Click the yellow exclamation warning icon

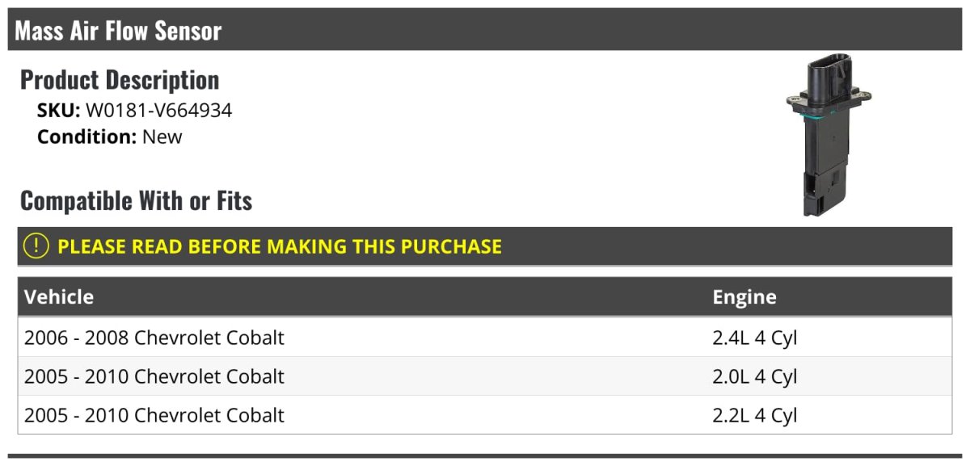(x=36, y=246)
